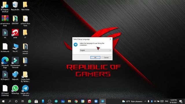Open File Explorer from the taskbar
Image resolution: width=185 pixels, height=104 pixels.
tap(69, 101)
